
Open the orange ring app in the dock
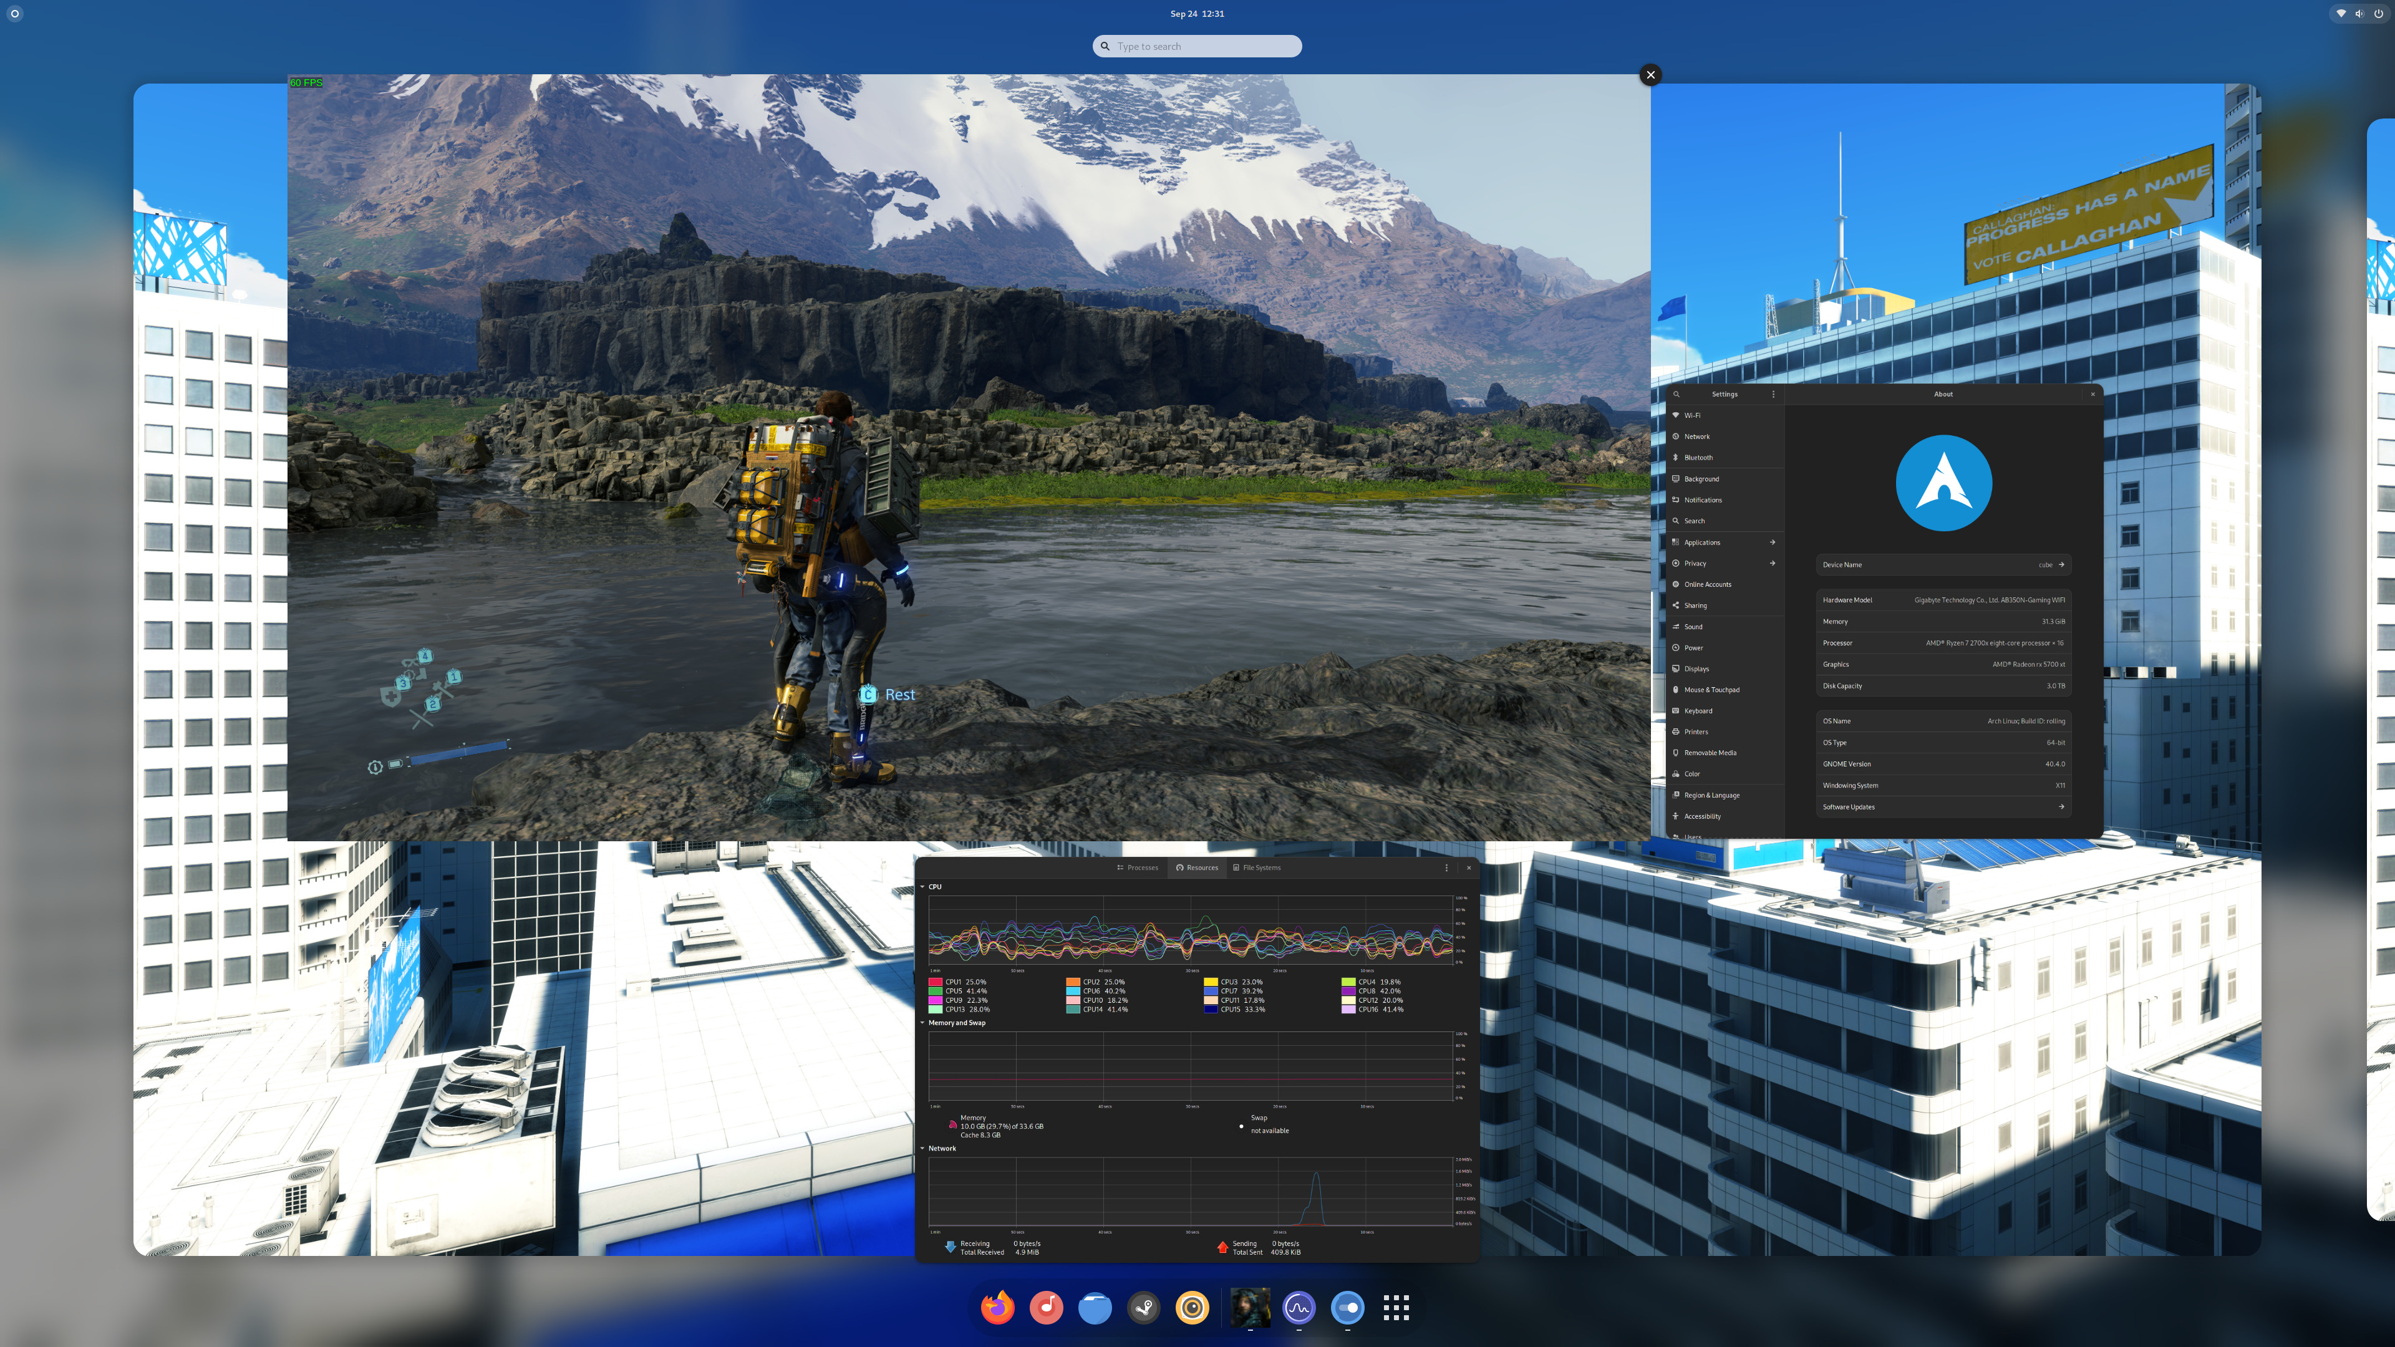click(1192, 1307)
